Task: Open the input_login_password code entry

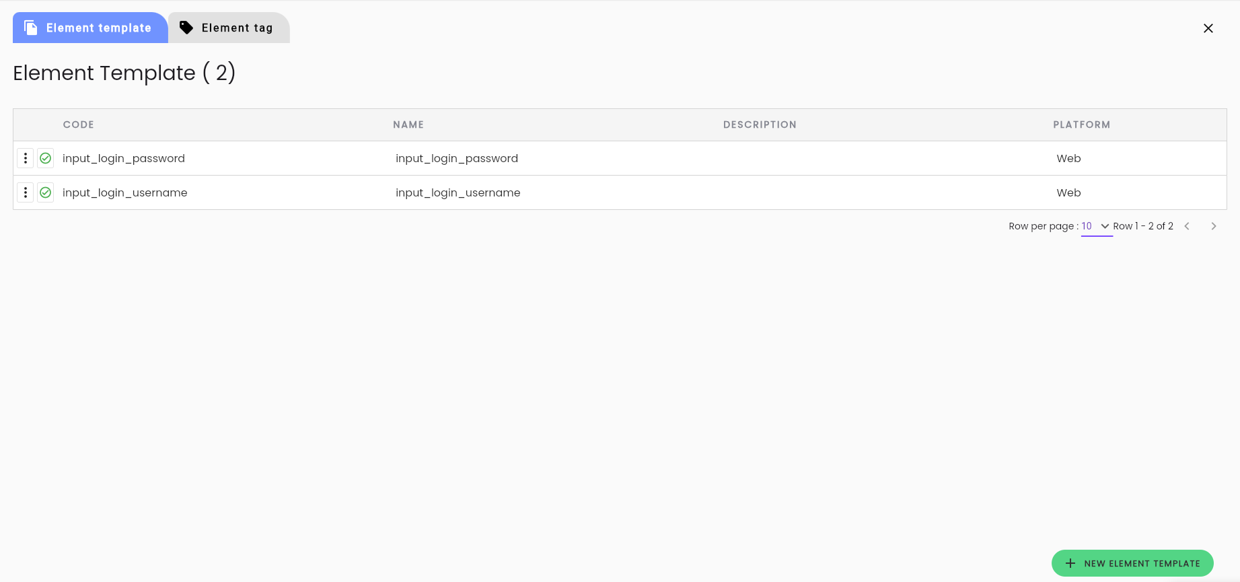Action: tap(124, 158)
